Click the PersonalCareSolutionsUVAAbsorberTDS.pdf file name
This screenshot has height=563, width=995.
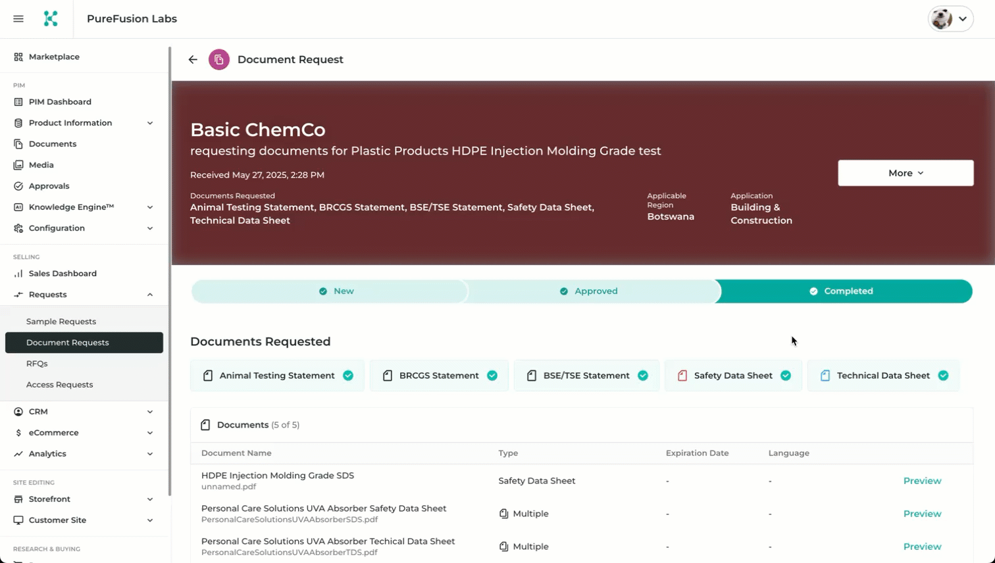[290, 552]
